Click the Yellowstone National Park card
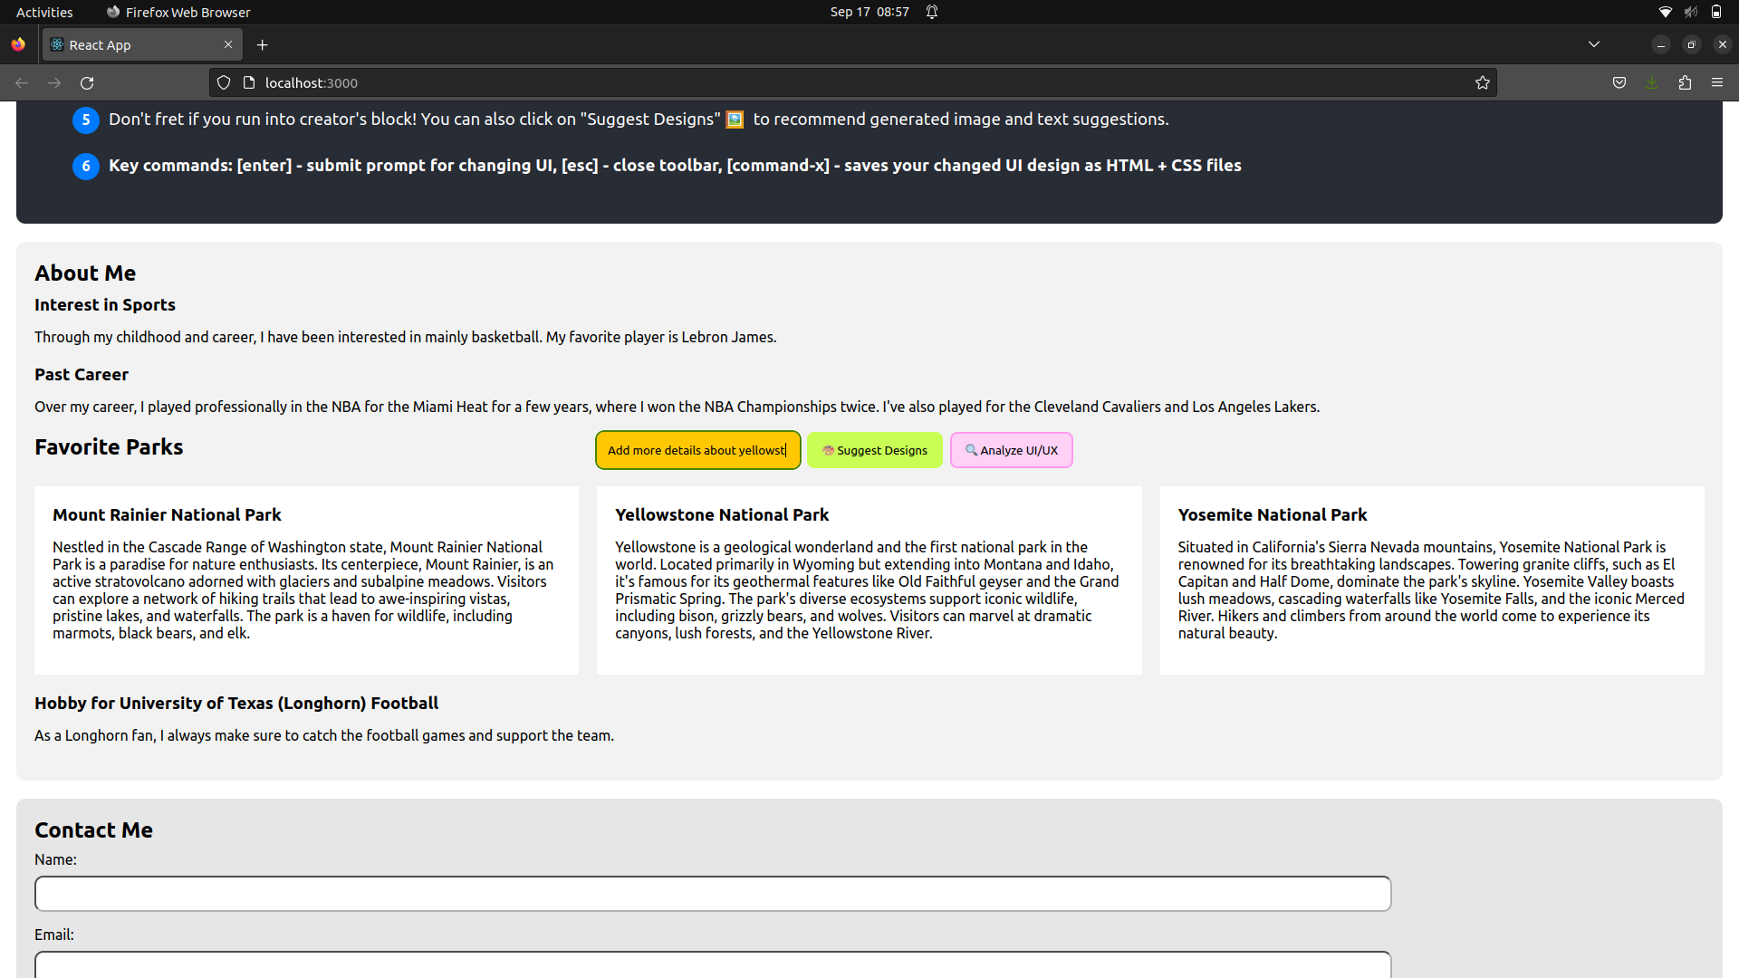Viewport: 1739px width, 978px height. pos(869,580)
